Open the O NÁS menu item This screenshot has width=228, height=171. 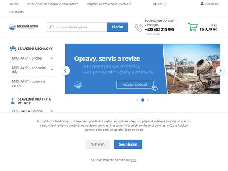(x=14, y=4)
